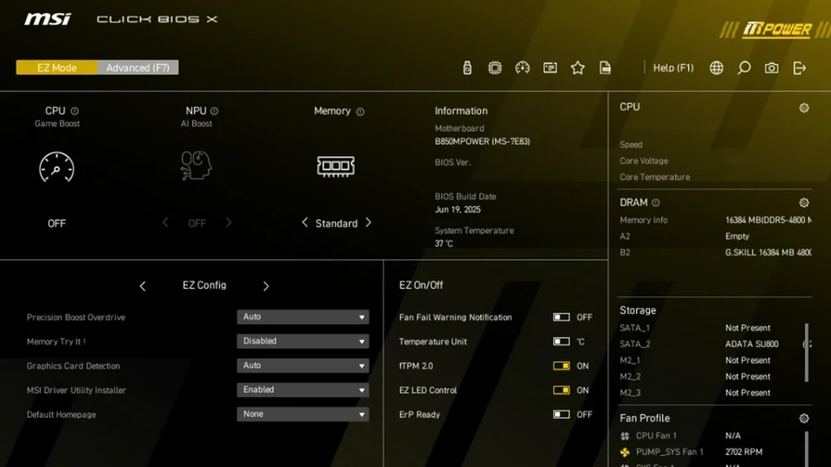
Task: Click System Temperature value 37 °C
Action: (443, 244)
